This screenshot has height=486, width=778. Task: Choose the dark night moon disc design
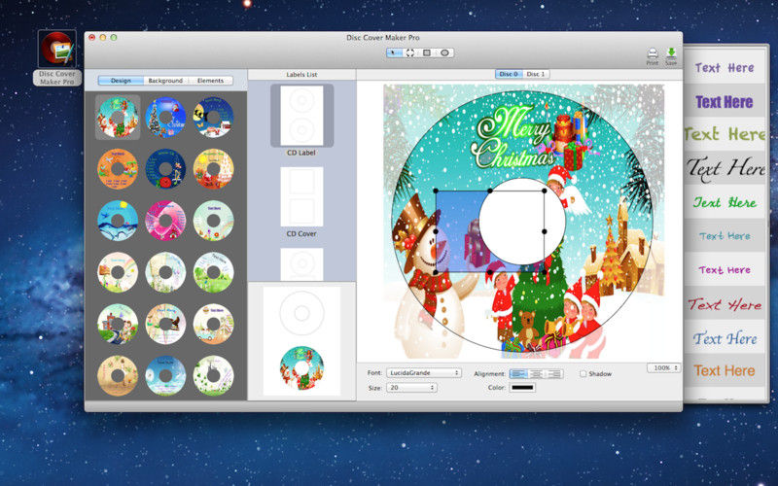click(213, 117)
